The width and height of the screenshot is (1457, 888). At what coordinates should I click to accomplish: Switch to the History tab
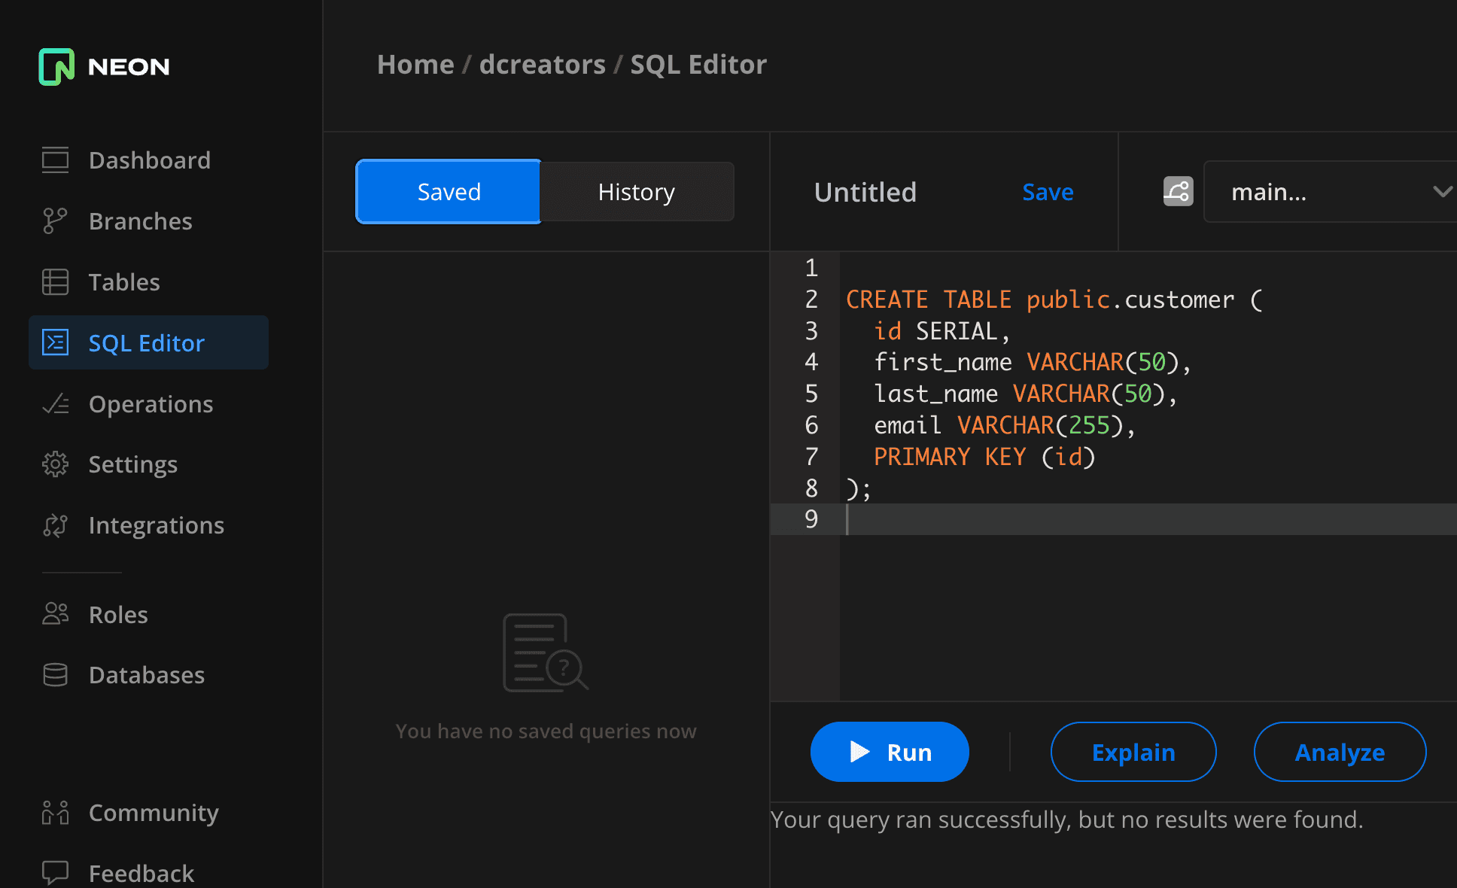636,191
